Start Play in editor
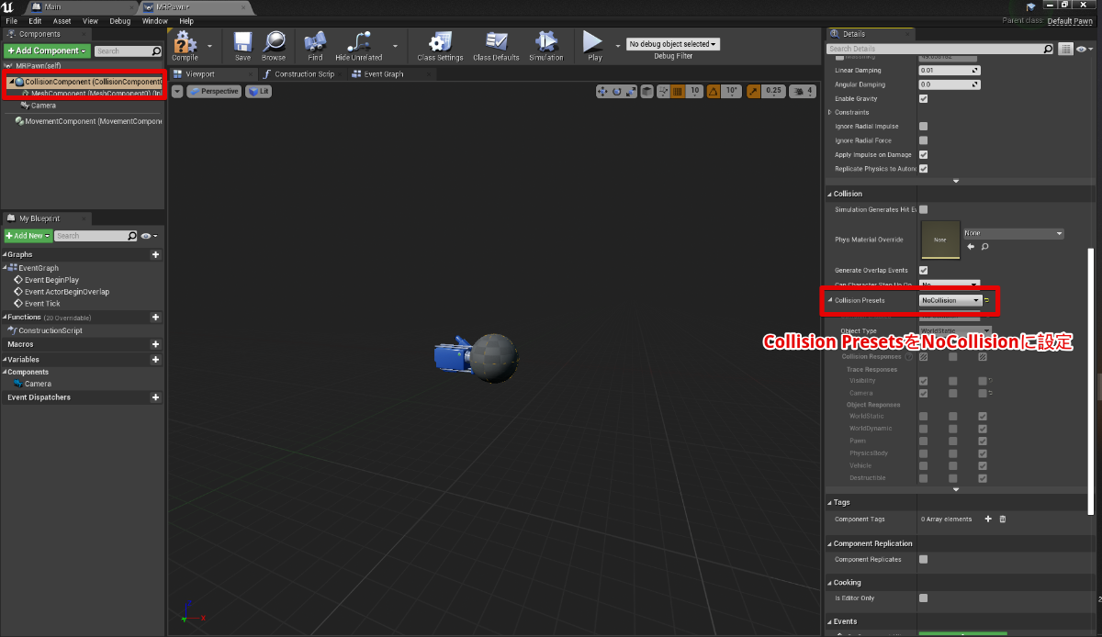1102x637 pixels. (594, 45)
